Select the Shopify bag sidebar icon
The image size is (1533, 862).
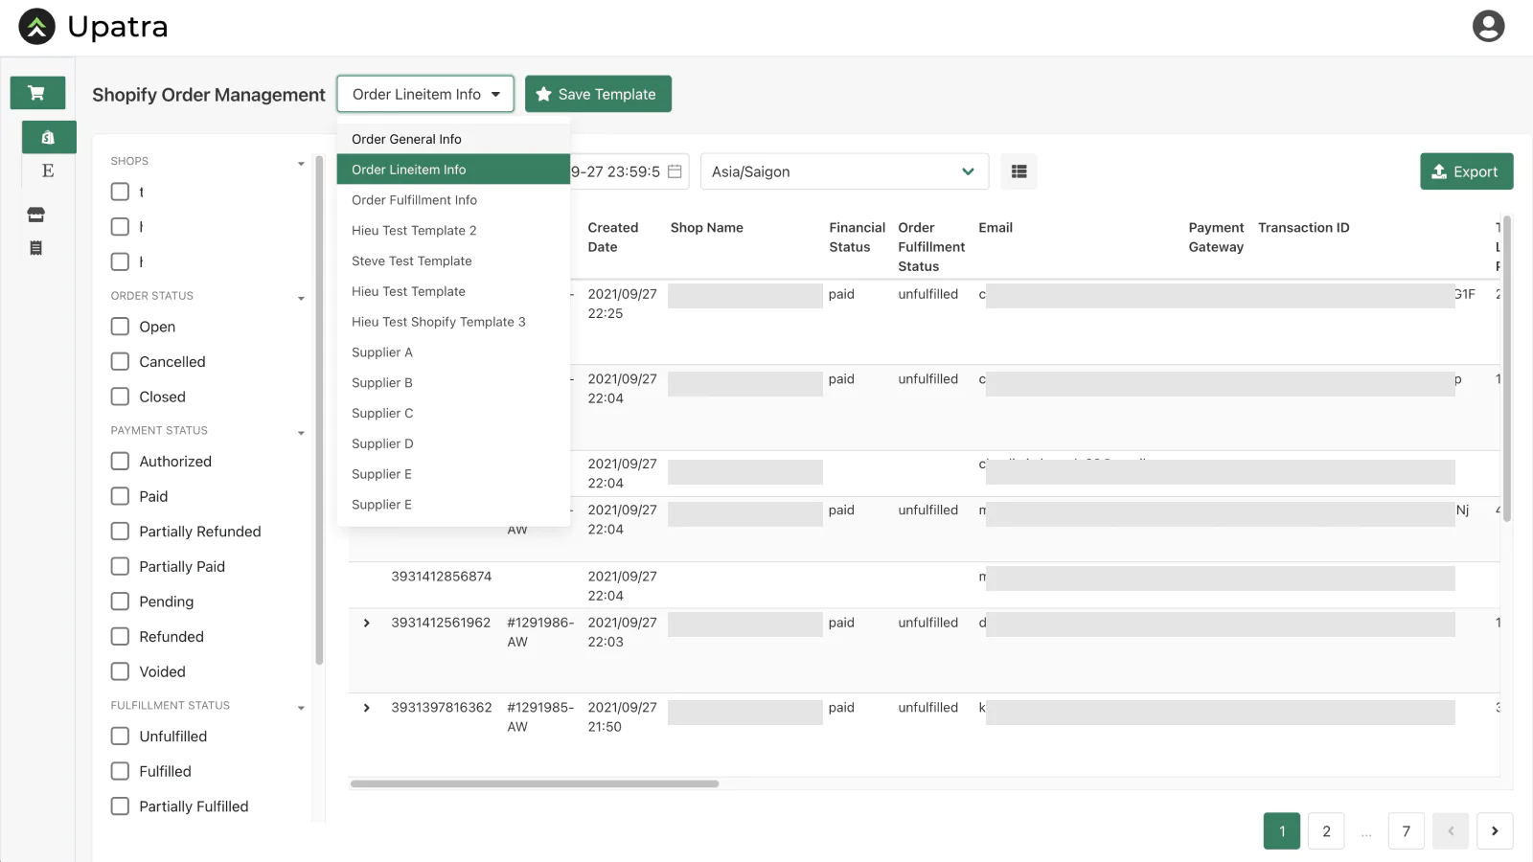tap(49, 137)
